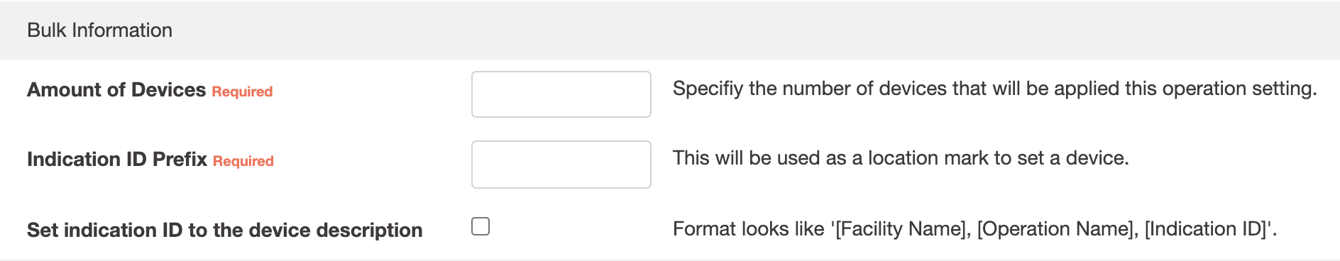The height and width of the screenshot is (261, 1340).
Task: Click the word Prefix in Indication ID label
Action: point(180,160)
